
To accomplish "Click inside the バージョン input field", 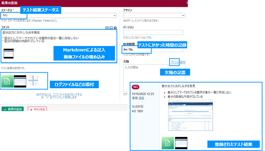I will coord(153,32).
